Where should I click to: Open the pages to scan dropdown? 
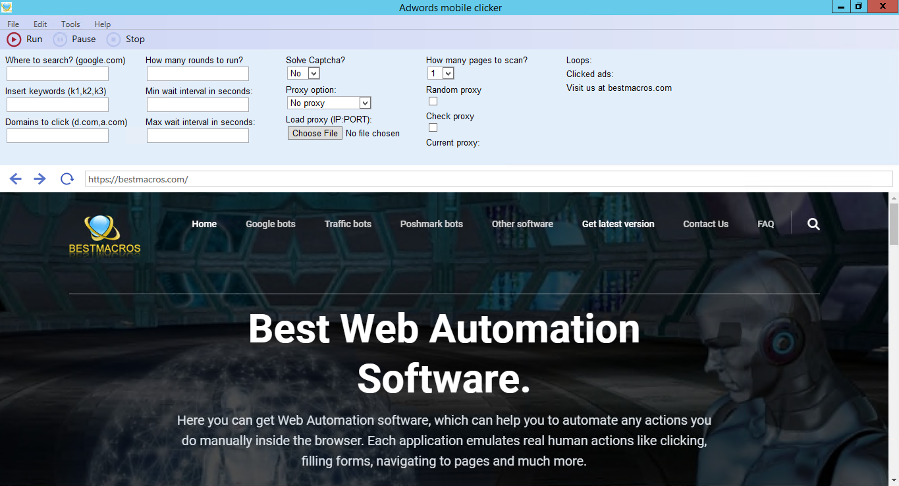441,73
